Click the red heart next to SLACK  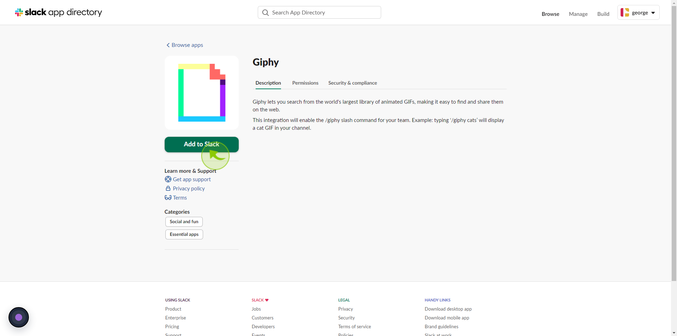[x=267, y=300]
